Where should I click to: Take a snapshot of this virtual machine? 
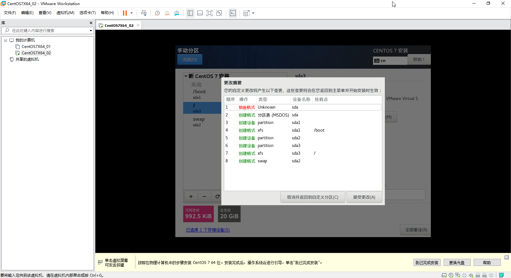tap(157, 13)
